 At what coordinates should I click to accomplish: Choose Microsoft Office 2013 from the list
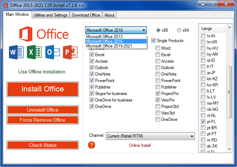[116, 36]
